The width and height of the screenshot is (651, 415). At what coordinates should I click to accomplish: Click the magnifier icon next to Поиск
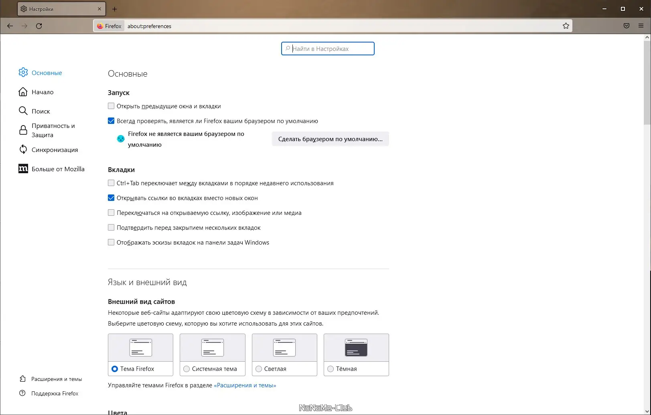23,111
